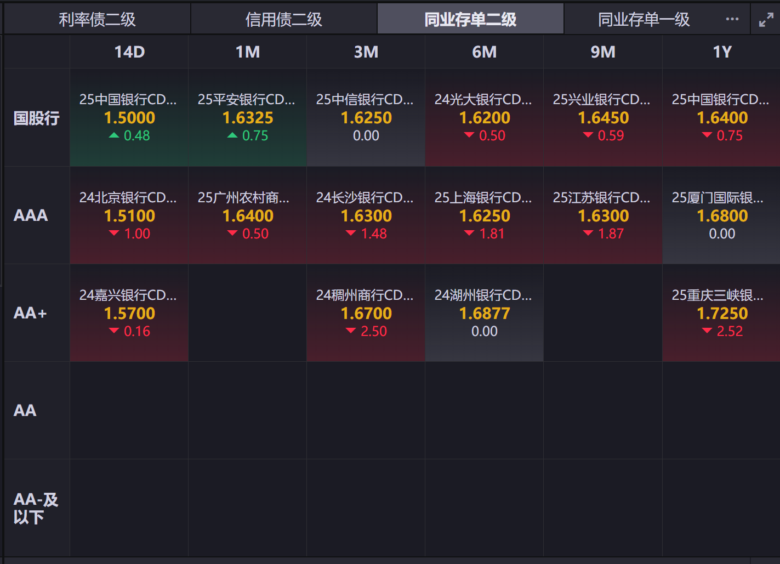Open 25平安银行CD cell priced 1.6325

click(248, 118)
